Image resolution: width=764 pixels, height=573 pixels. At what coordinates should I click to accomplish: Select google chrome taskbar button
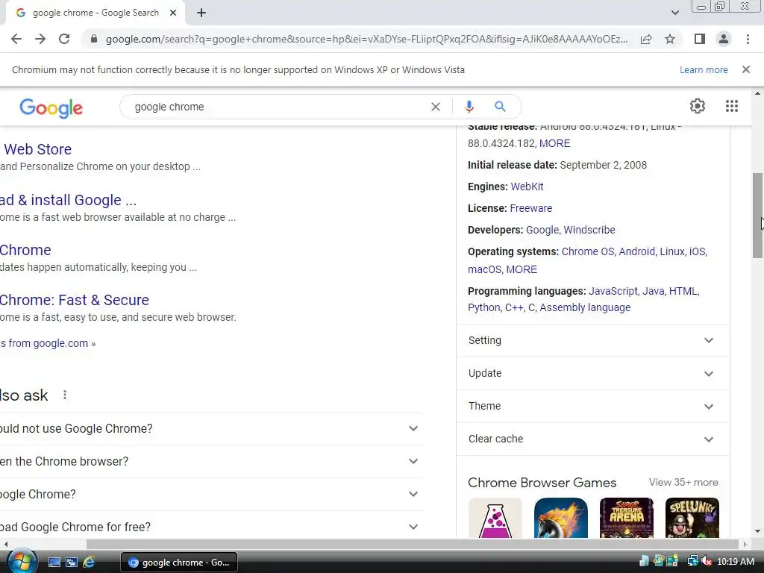click(179, 563)
